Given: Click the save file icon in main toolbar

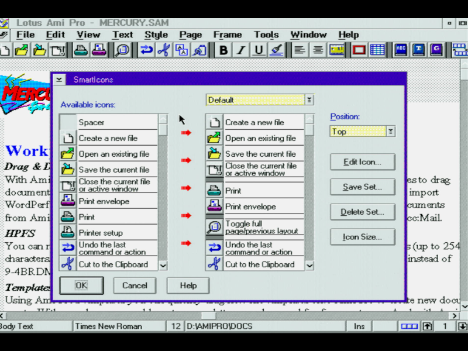Looking at the screenshot, I should pyautogui.click(x=39, y=50).
